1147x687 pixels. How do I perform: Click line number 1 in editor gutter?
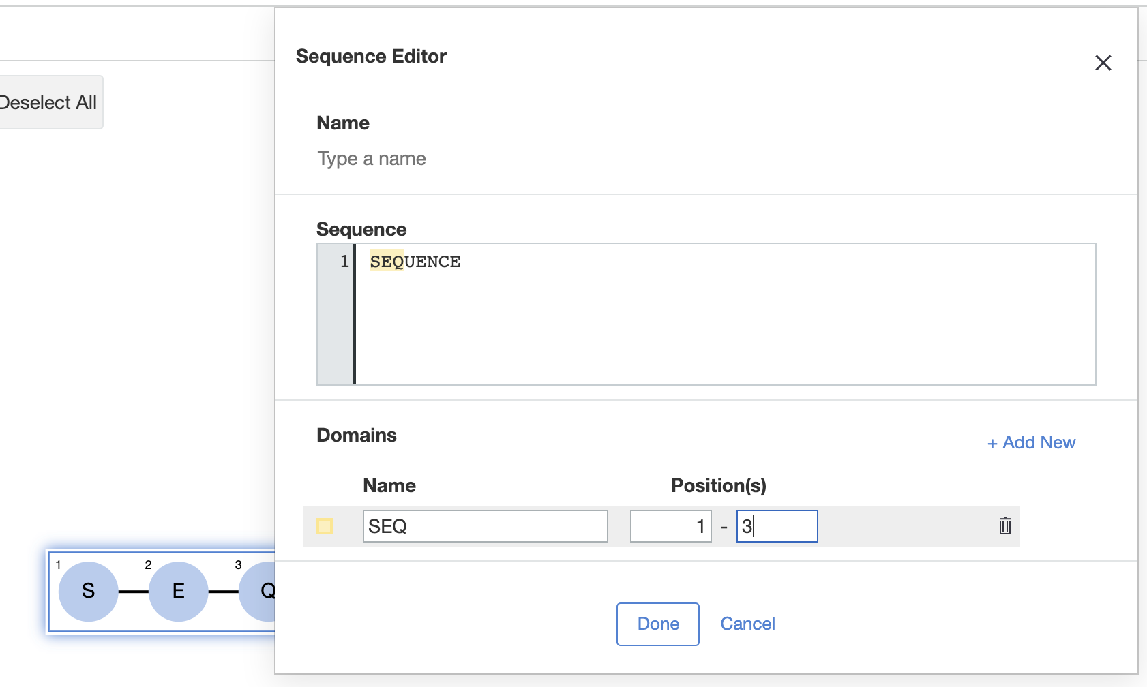[x=344, y=262]
